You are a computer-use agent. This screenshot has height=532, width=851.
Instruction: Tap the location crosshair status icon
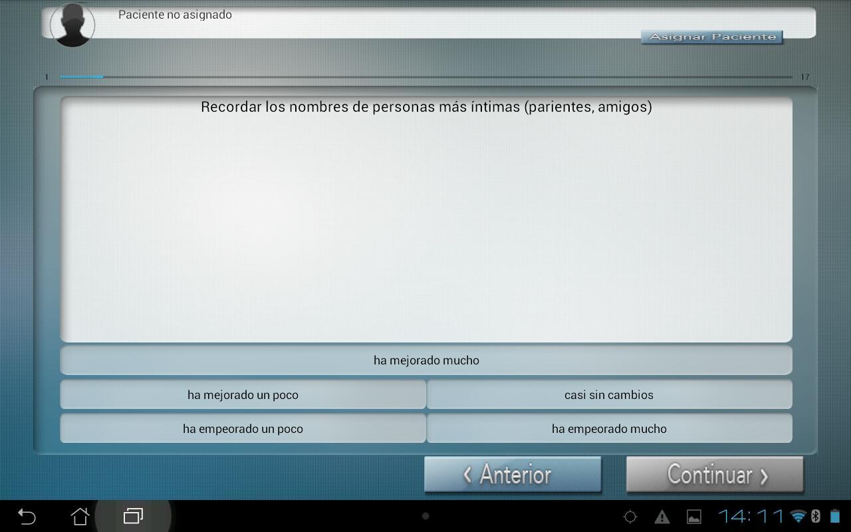tap(630, 517)
